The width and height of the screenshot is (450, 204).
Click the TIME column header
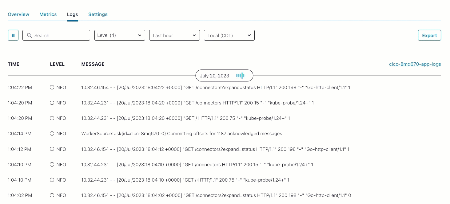(x=14, y=64)
